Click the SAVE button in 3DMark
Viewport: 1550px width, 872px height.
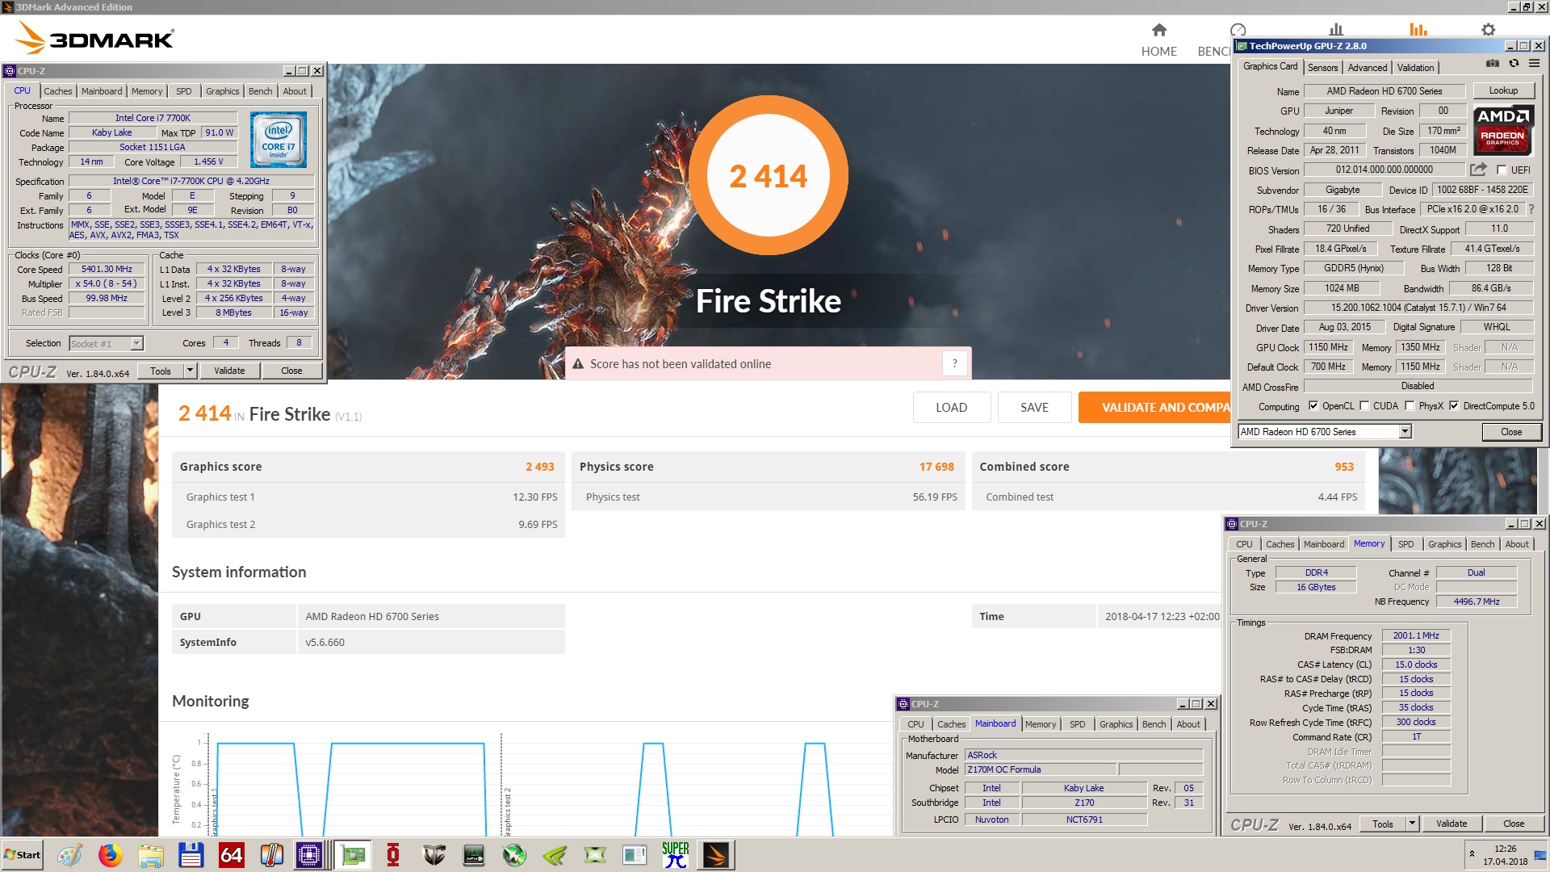[1034, 408]
